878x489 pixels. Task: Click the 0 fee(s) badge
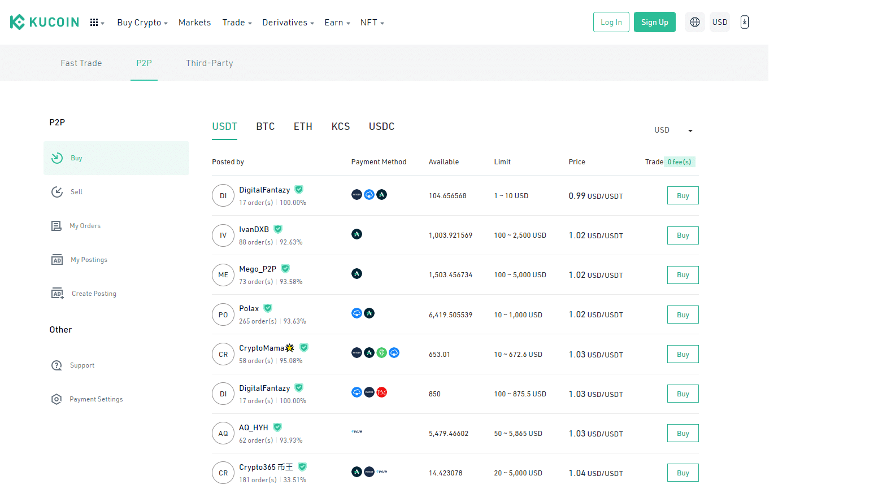point(679,162)
